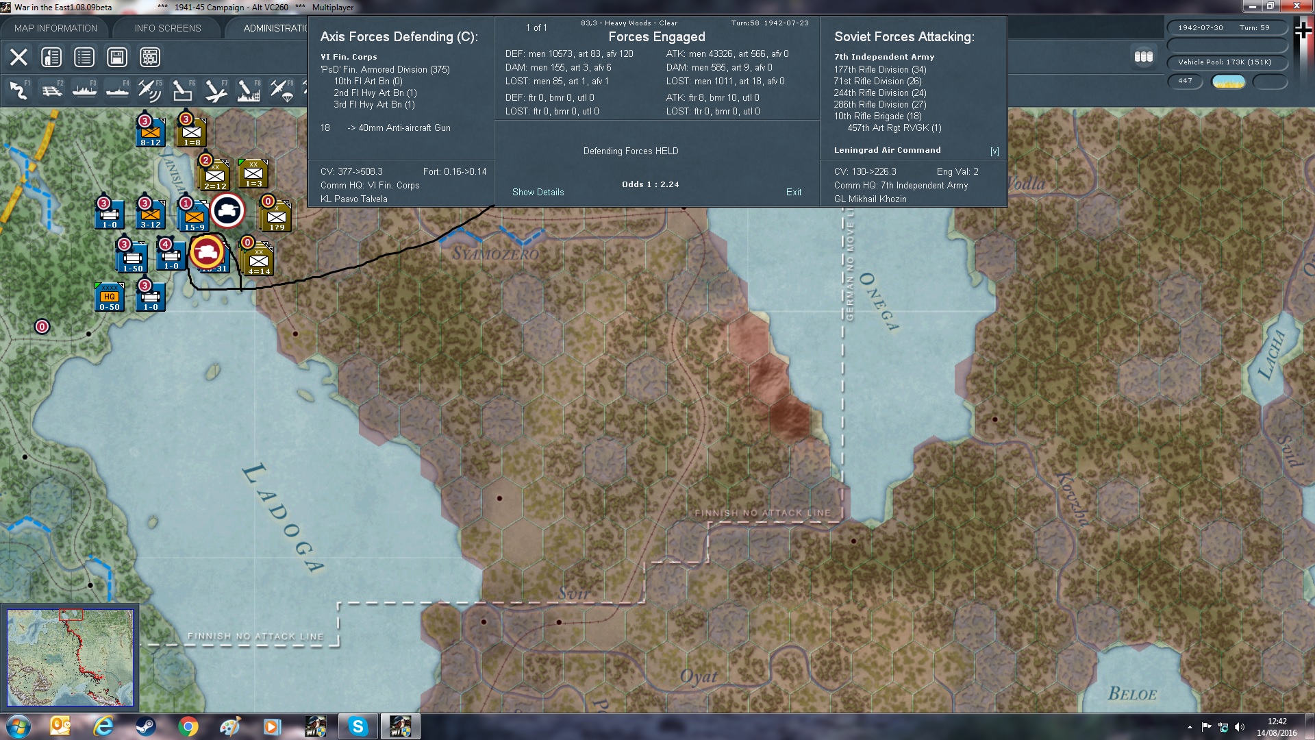Click the clear weather indicator pill
The height and width of the screenshot is (740, 1315).
(1228, 82)
